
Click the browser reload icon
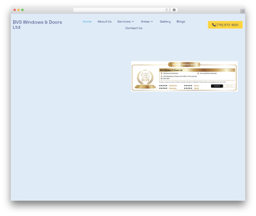tap(166, 10)
